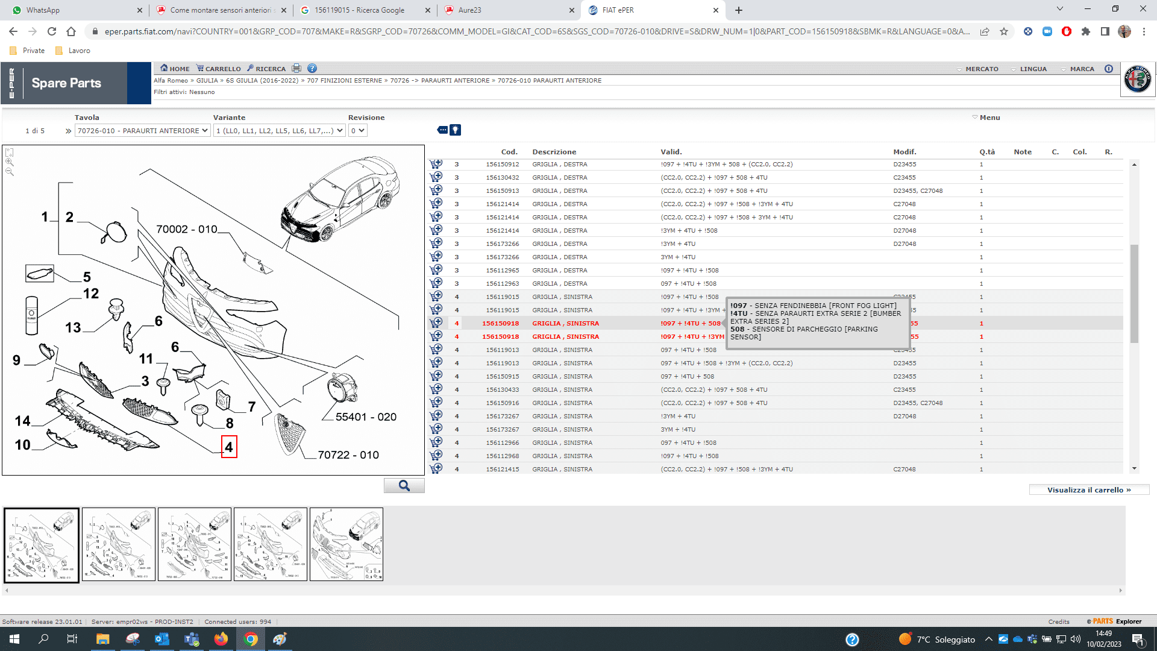Add part 156173266 with D27048 to cart

tap(436, 244)
